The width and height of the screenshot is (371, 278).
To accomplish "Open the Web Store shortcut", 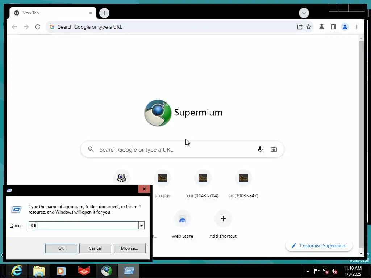I will [x=183, y=224].
